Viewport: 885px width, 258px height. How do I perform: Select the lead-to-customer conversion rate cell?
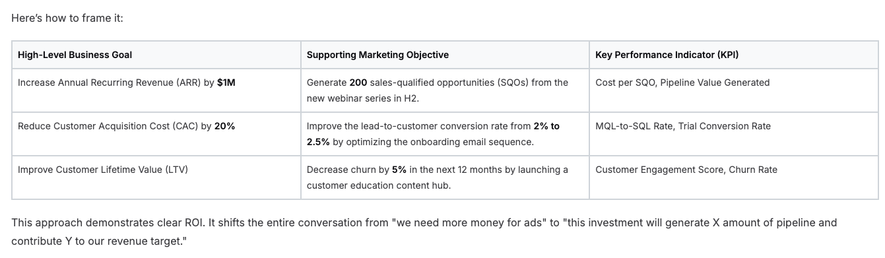(445, 134)
